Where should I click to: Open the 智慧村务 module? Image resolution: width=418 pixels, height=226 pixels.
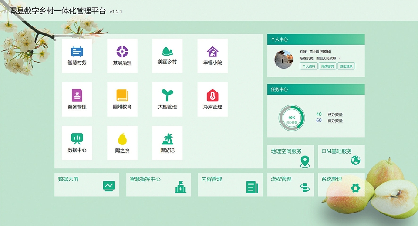tap(77, 56)
